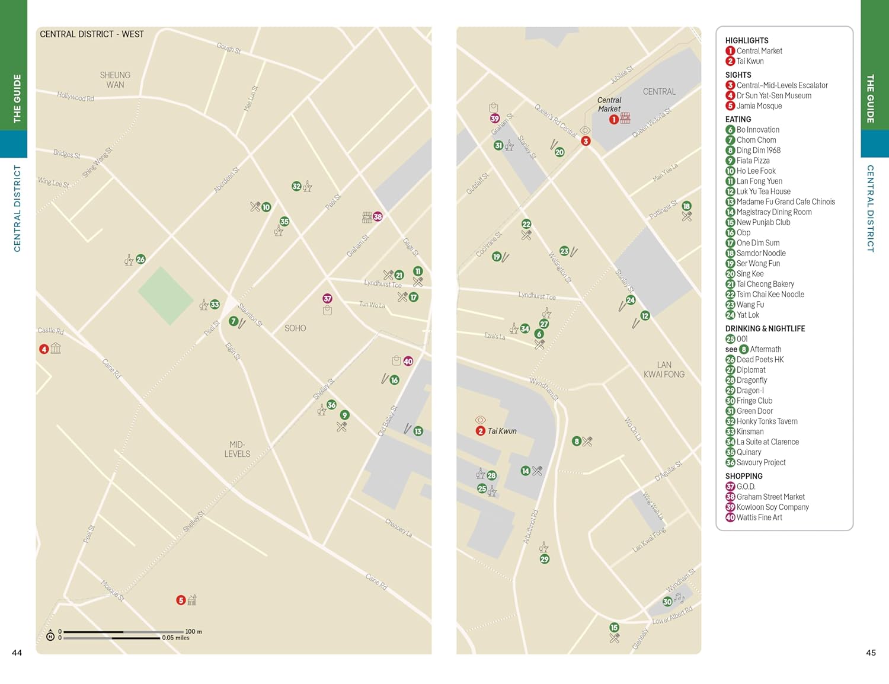889x684 pixels.
Task: Click the Jamia Mosque marker number 5
Action: (x=181, y=600)
